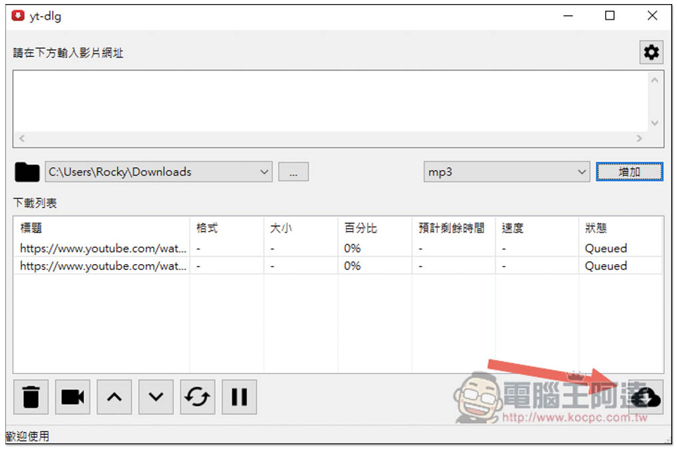Click the browse "..." button

(293, 172)
